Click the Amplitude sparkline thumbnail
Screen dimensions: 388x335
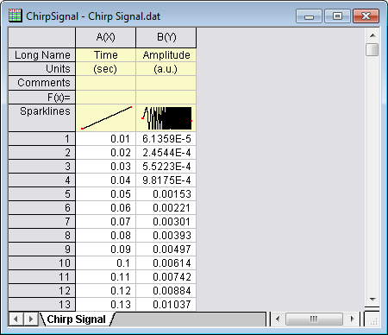(166, 118)
